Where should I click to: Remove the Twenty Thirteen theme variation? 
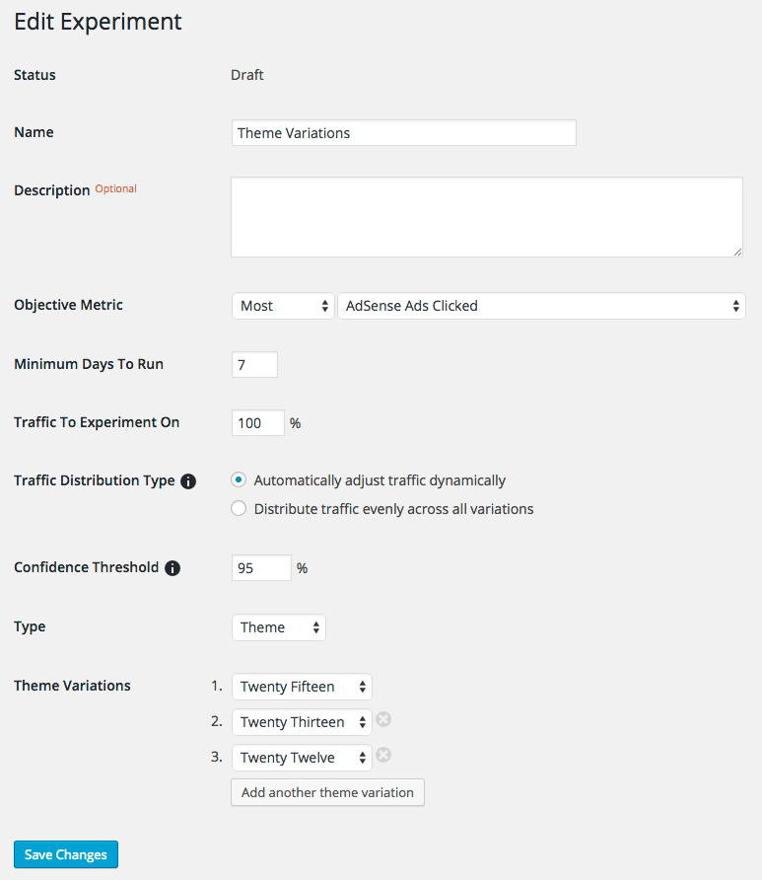384,720
